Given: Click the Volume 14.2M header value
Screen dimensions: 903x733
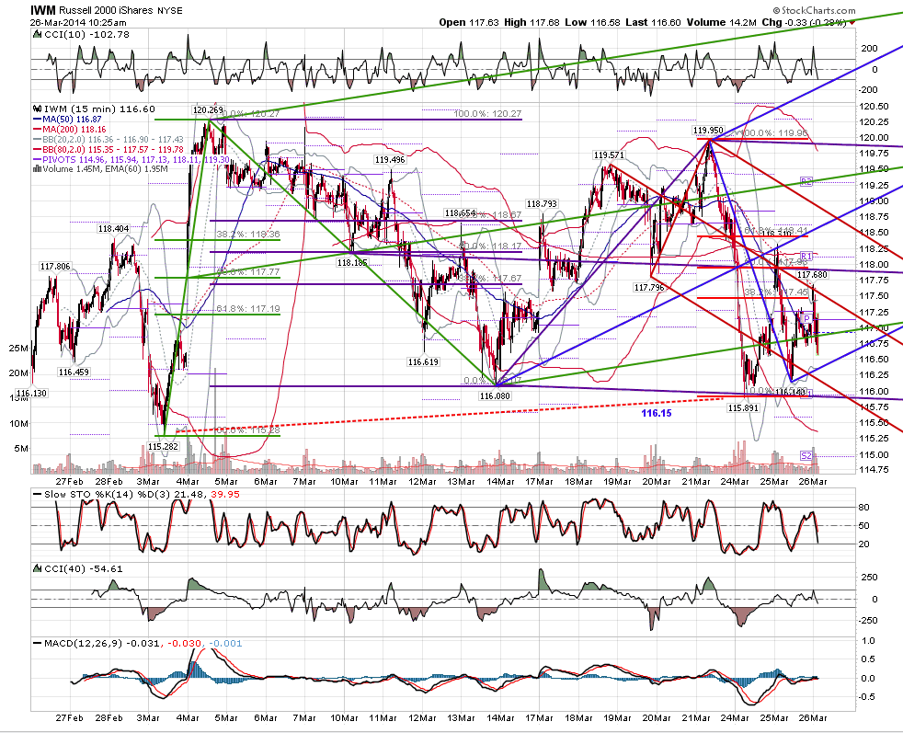Looking at the screenshot, I should pos(720,22).
